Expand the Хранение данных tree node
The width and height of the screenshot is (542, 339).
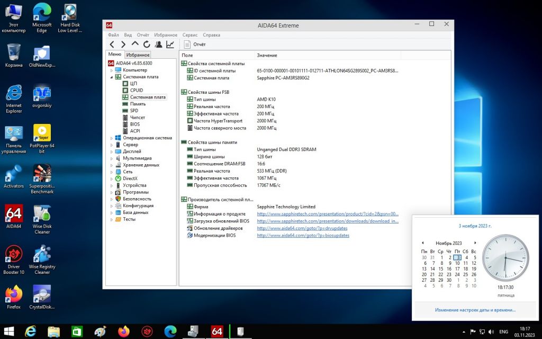(x=112, y=165)
